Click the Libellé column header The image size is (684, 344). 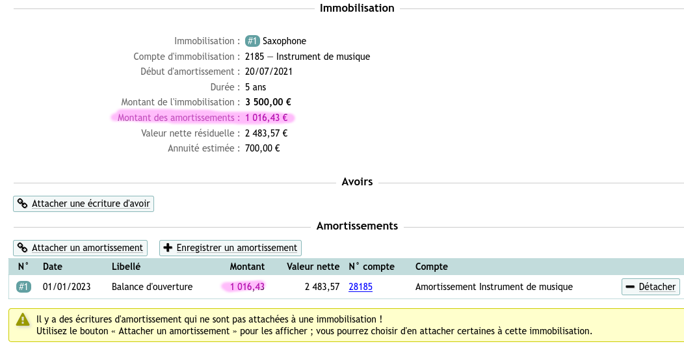(x=126, y=267)
